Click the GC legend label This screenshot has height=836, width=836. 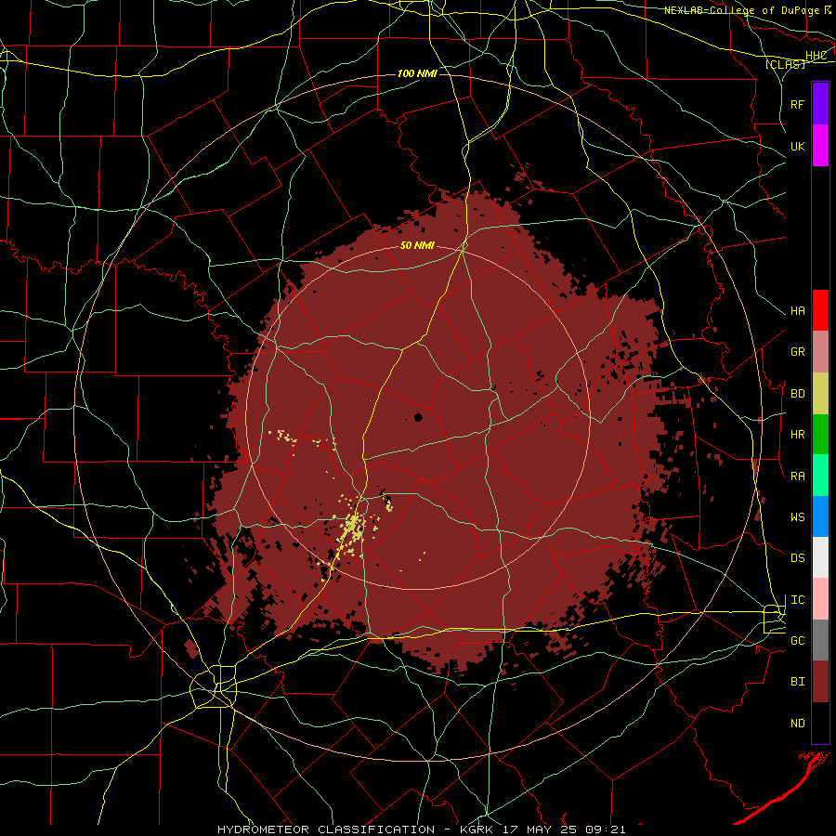pos(797,641)
